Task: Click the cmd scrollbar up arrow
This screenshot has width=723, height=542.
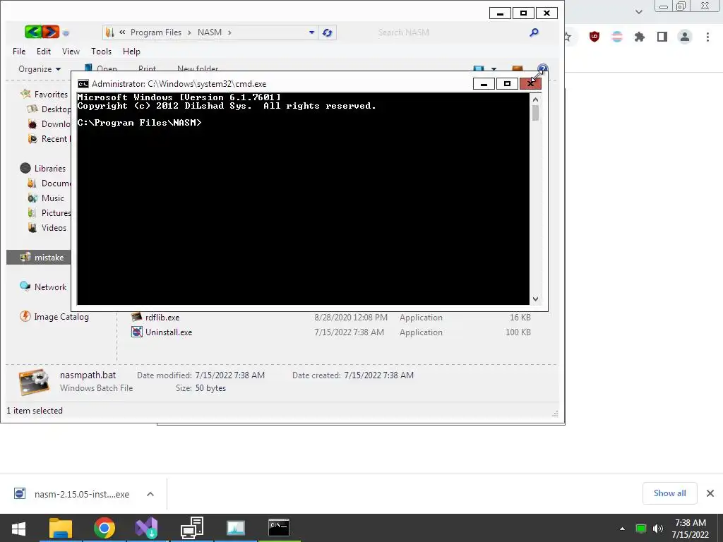Action: coord(535,99)
